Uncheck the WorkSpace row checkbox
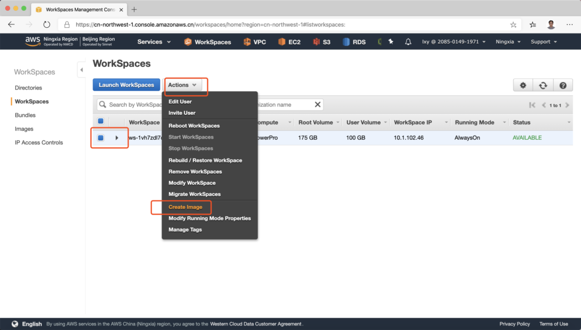 pos(100,138)
